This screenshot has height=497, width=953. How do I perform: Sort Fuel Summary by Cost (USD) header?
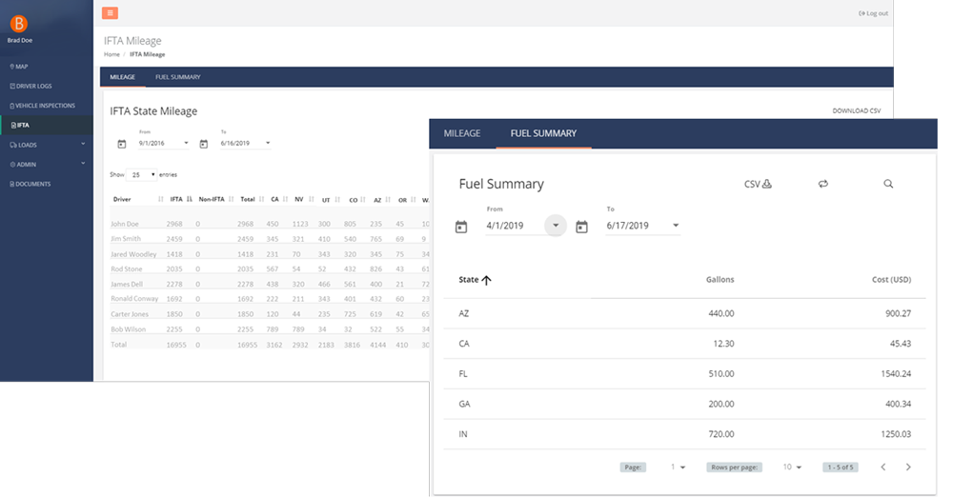pyautogui.click(x=891, y=280)
